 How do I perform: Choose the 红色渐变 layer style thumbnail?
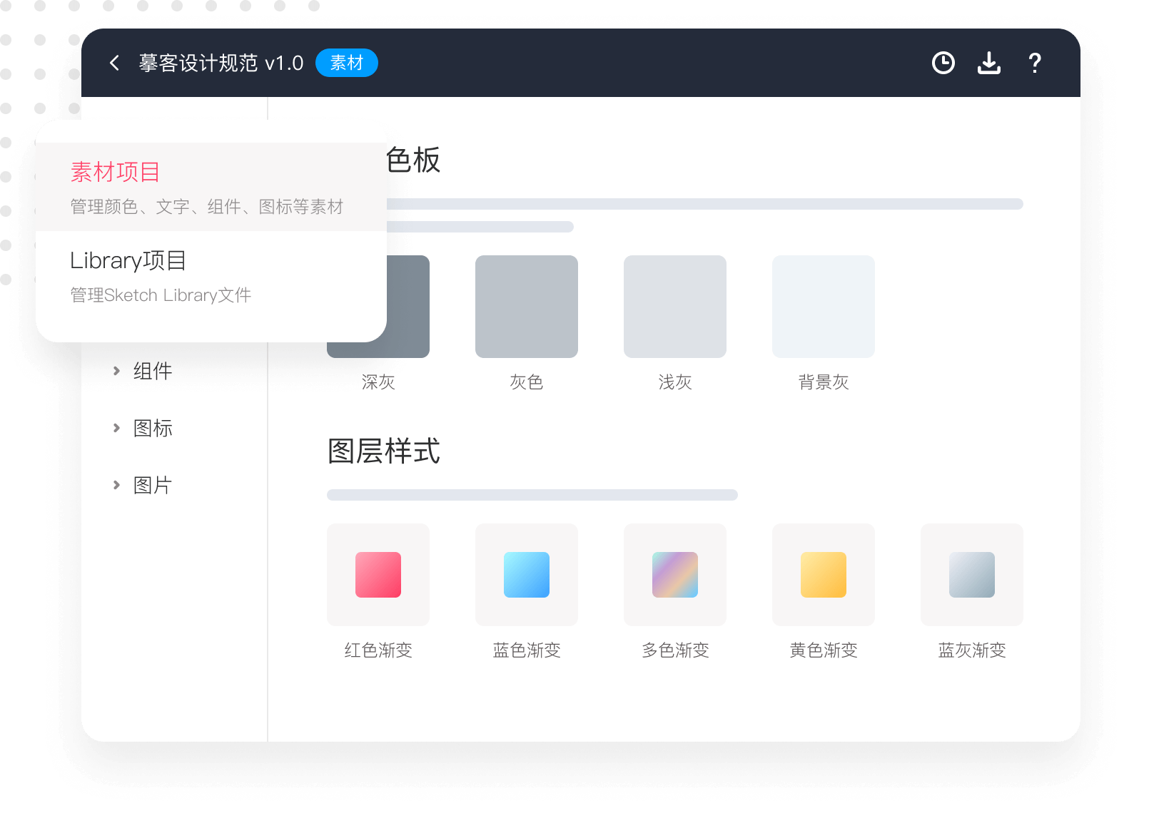378,575
